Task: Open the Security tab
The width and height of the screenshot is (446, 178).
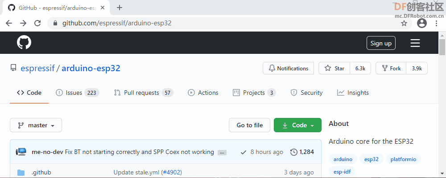Action: click(306, 93)
